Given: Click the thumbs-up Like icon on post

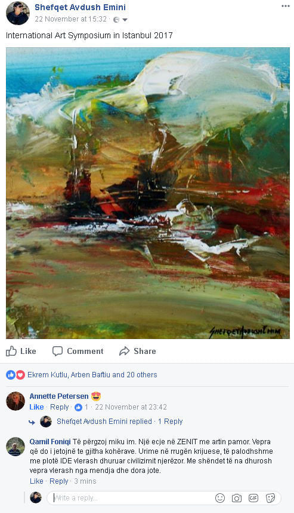Looking at the screenshot, I should 11,351.
